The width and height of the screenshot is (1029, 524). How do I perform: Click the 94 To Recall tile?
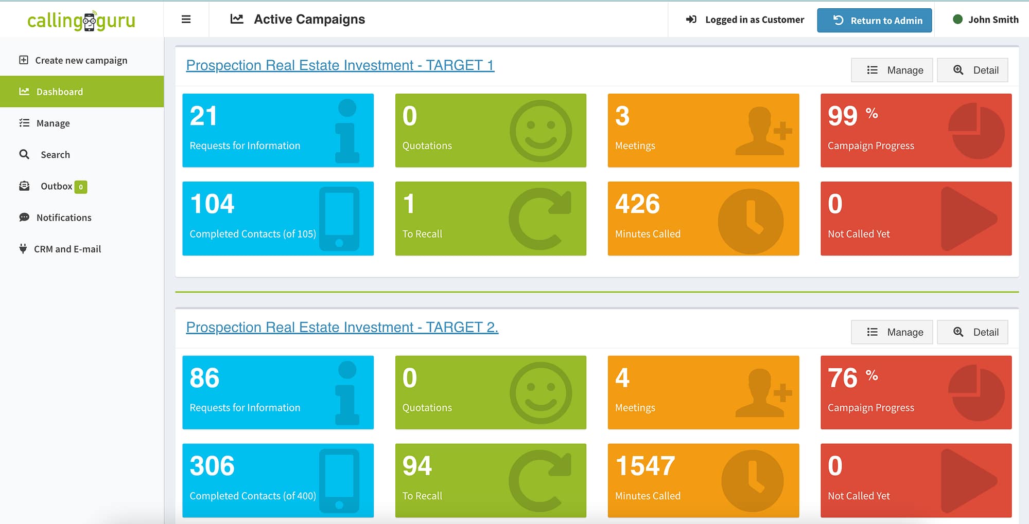pyautogui.click(x=491, y=480)
